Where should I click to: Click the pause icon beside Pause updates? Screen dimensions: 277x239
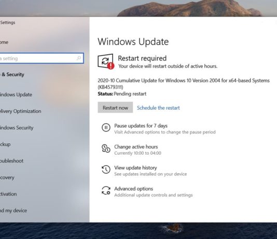pyautogui.click(x=106, y=127)
